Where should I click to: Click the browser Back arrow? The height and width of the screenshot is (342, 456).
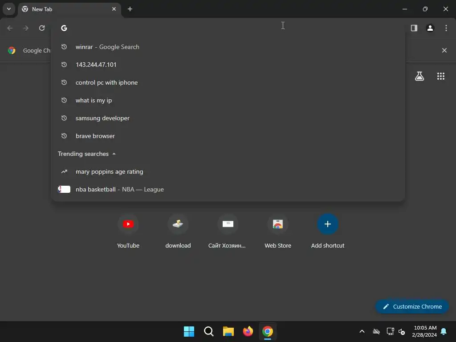tap(10, 28)
